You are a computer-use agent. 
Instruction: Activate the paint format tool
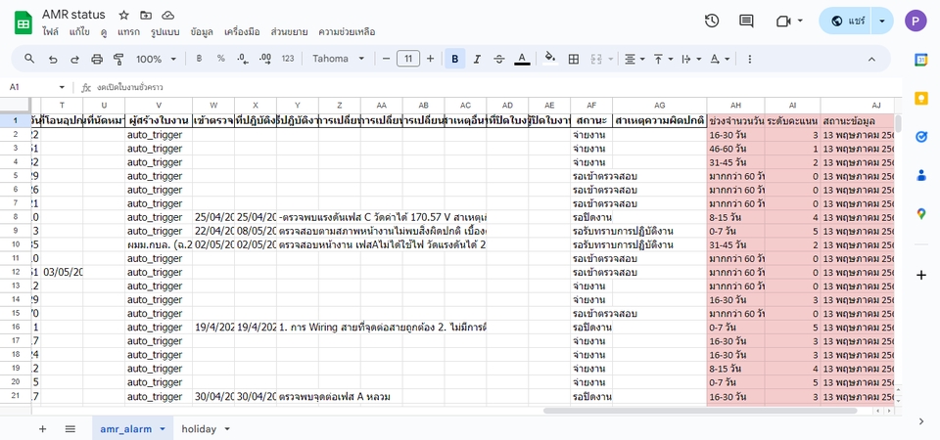[118, 59]
